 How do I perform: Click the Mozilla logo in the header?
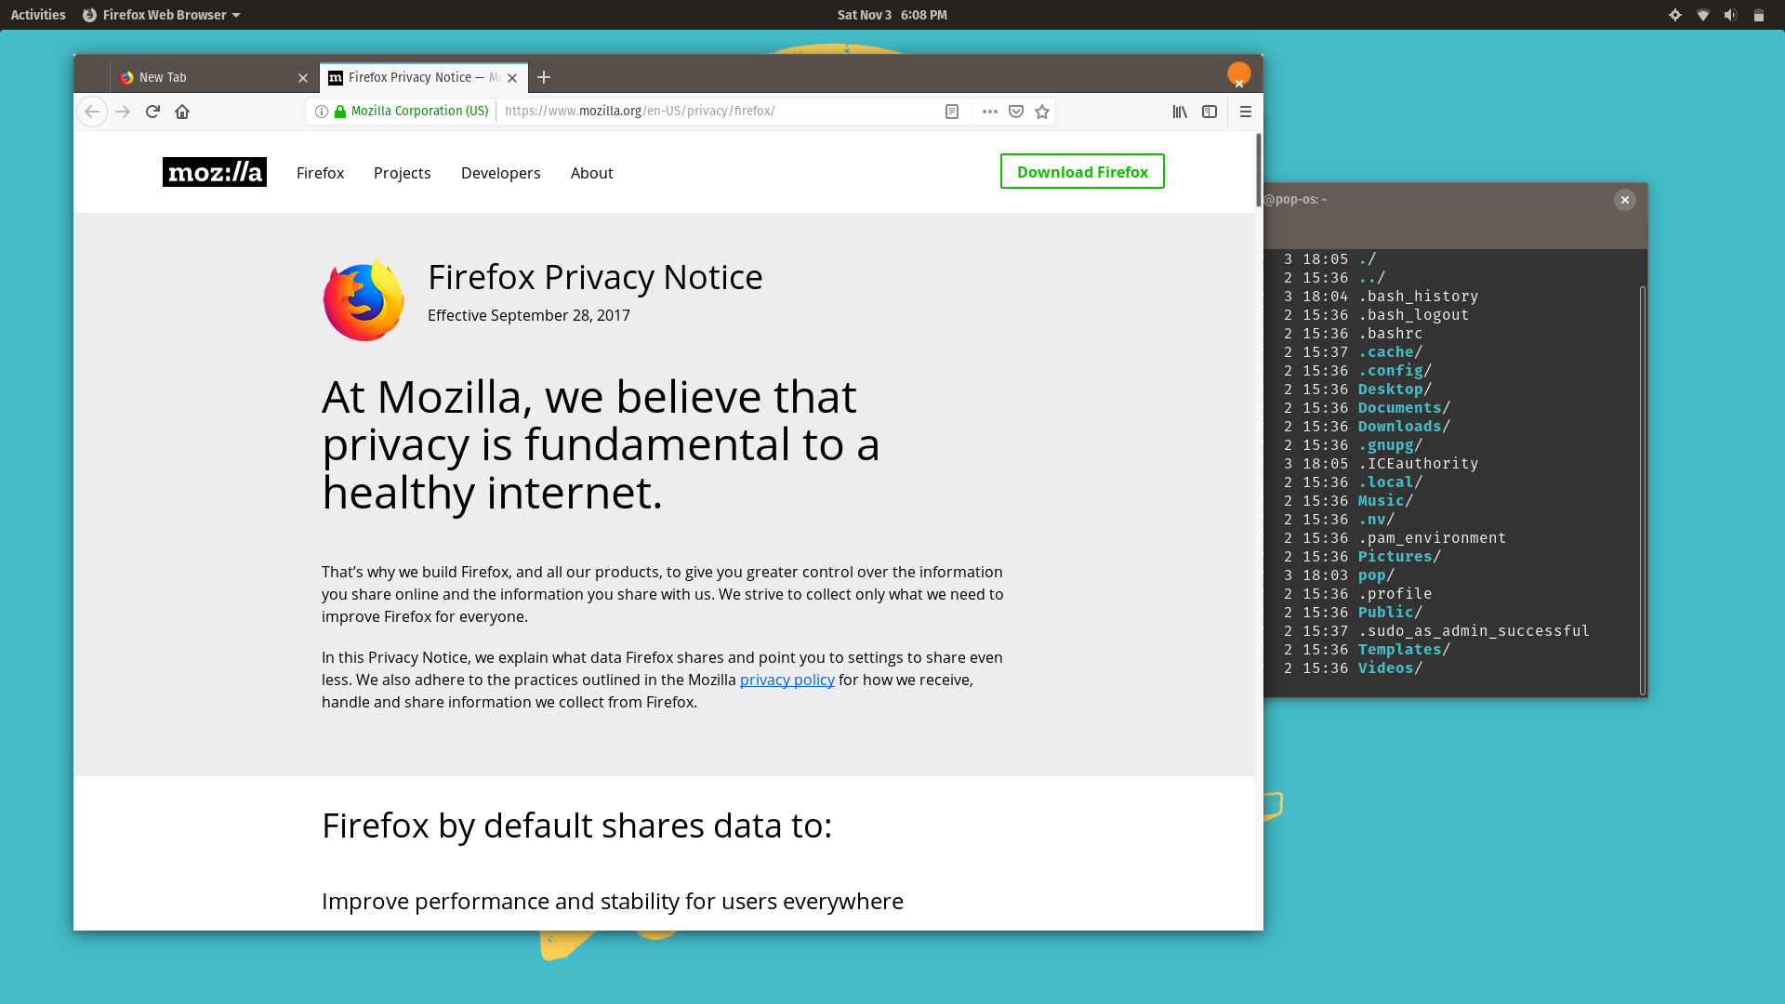pos(214,172)
